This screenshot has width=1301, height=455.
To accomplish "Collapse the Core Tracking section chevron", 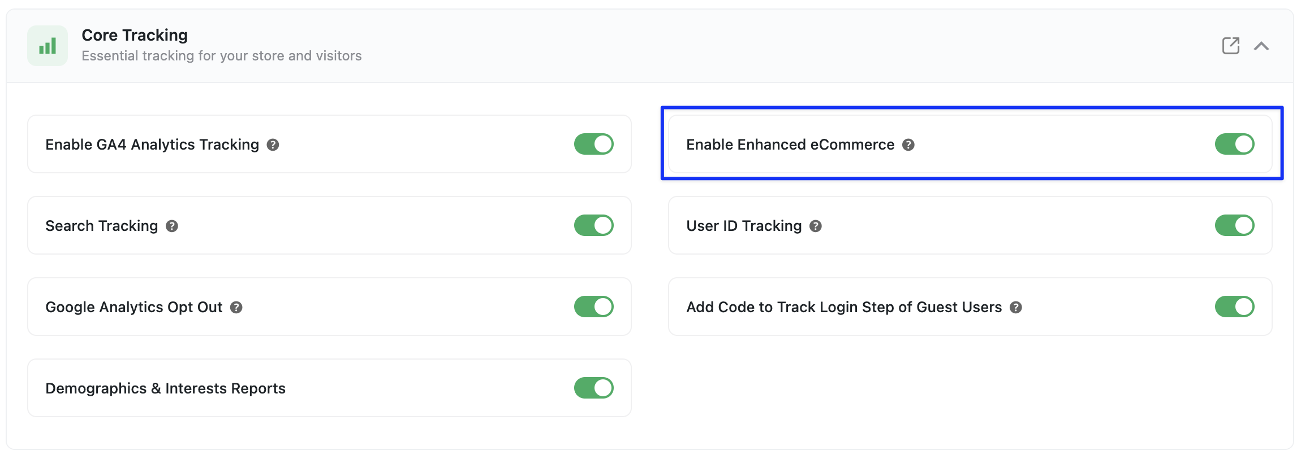I will tap(1261, 46).
